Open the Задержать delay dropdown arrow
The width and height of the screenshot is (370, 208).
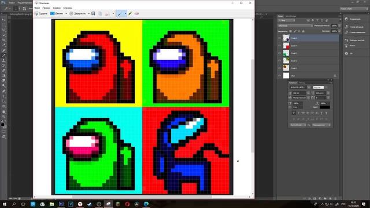pyautogui.click(x=88, y=14)
